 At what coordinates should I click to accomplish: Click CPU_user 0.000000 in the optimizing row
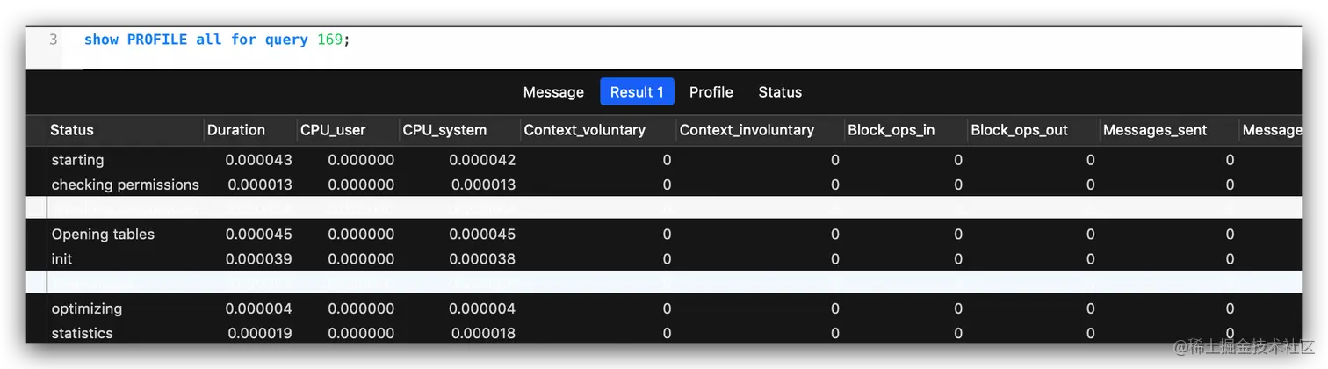[361, 308]
